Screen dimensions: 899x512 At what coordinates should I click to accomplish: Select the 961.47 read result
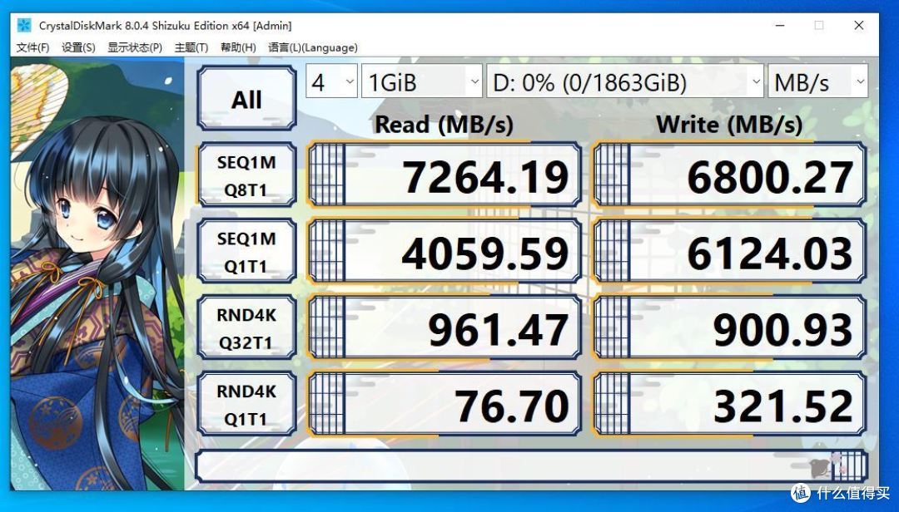445,327
